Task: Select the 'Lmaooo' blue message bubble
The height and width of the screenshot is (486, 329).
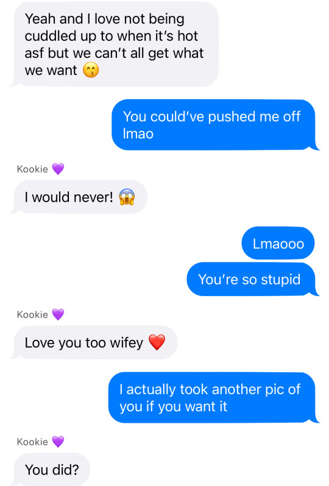Action: pyautogui.click(x=278, y=243)
